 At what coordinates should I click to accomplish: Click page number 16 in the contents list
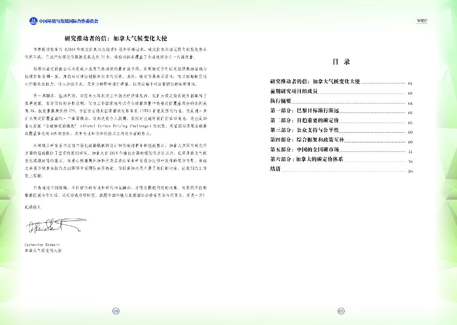410,162
